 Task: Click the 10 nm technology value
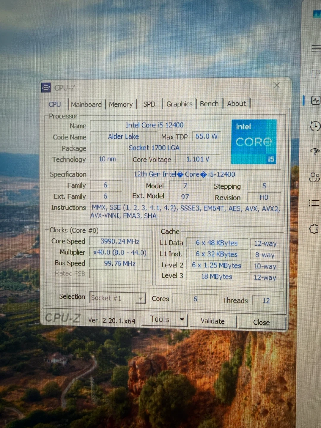click(107, 159)
